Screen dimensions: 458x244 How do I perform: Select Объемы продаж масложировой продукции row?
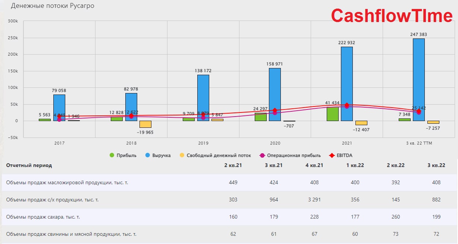pyautogui.click(x=229, y=182)
